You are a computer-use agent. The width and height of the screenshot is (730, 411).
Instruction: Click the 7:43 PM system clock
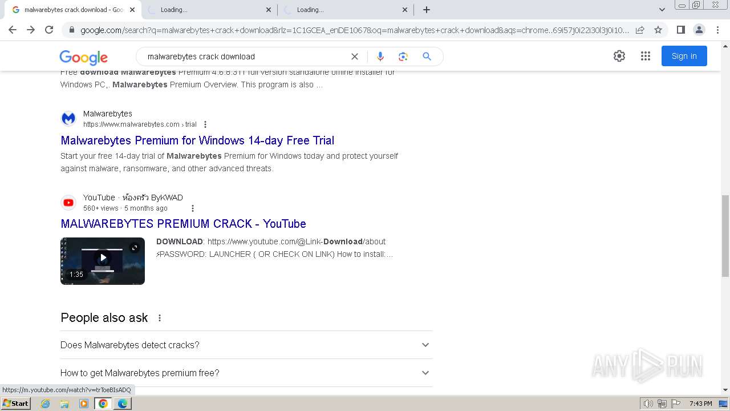pyautogui.click(x=700, y=404)
